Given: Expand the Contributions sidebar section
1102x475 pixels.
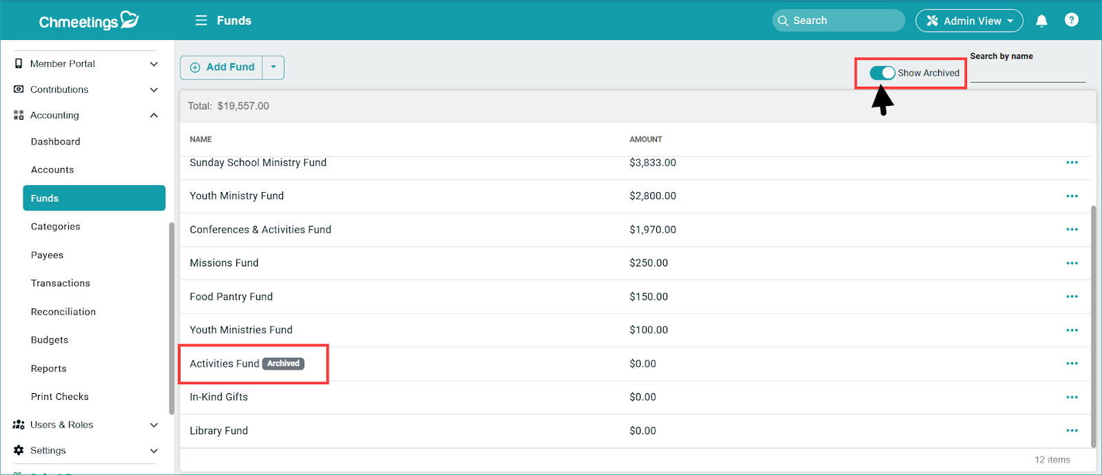Looking at the screenshot, I should (154, 89).
